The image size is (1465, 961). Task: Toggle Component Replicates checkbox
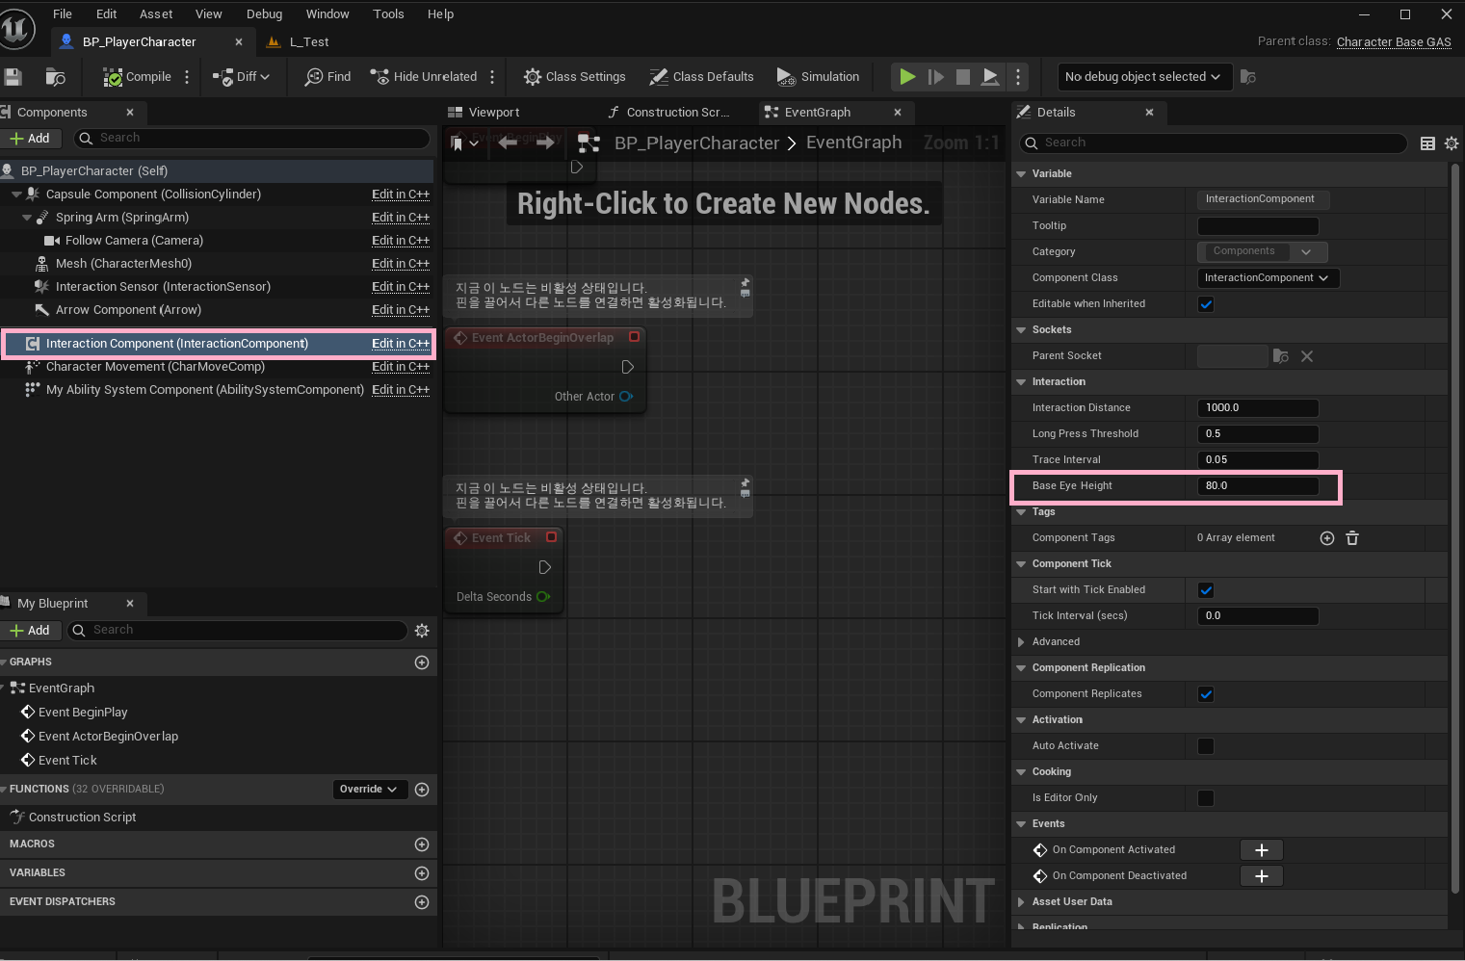pos(1206,694)
